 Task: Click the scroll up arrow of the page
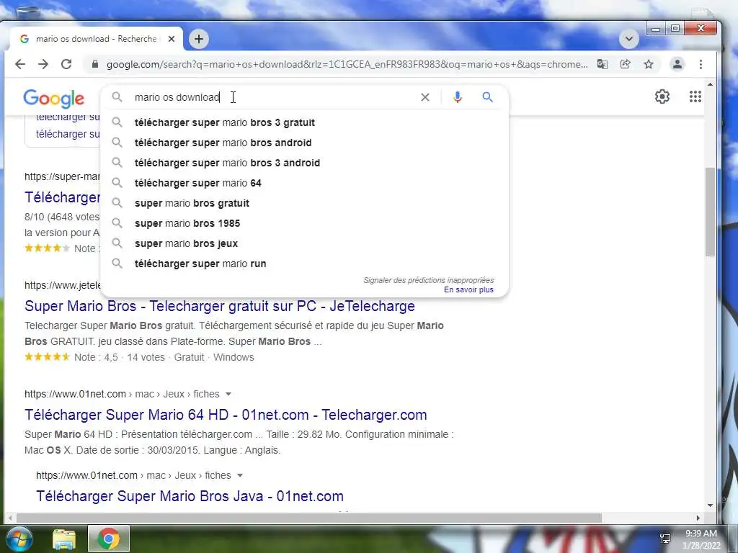(710, 85)
